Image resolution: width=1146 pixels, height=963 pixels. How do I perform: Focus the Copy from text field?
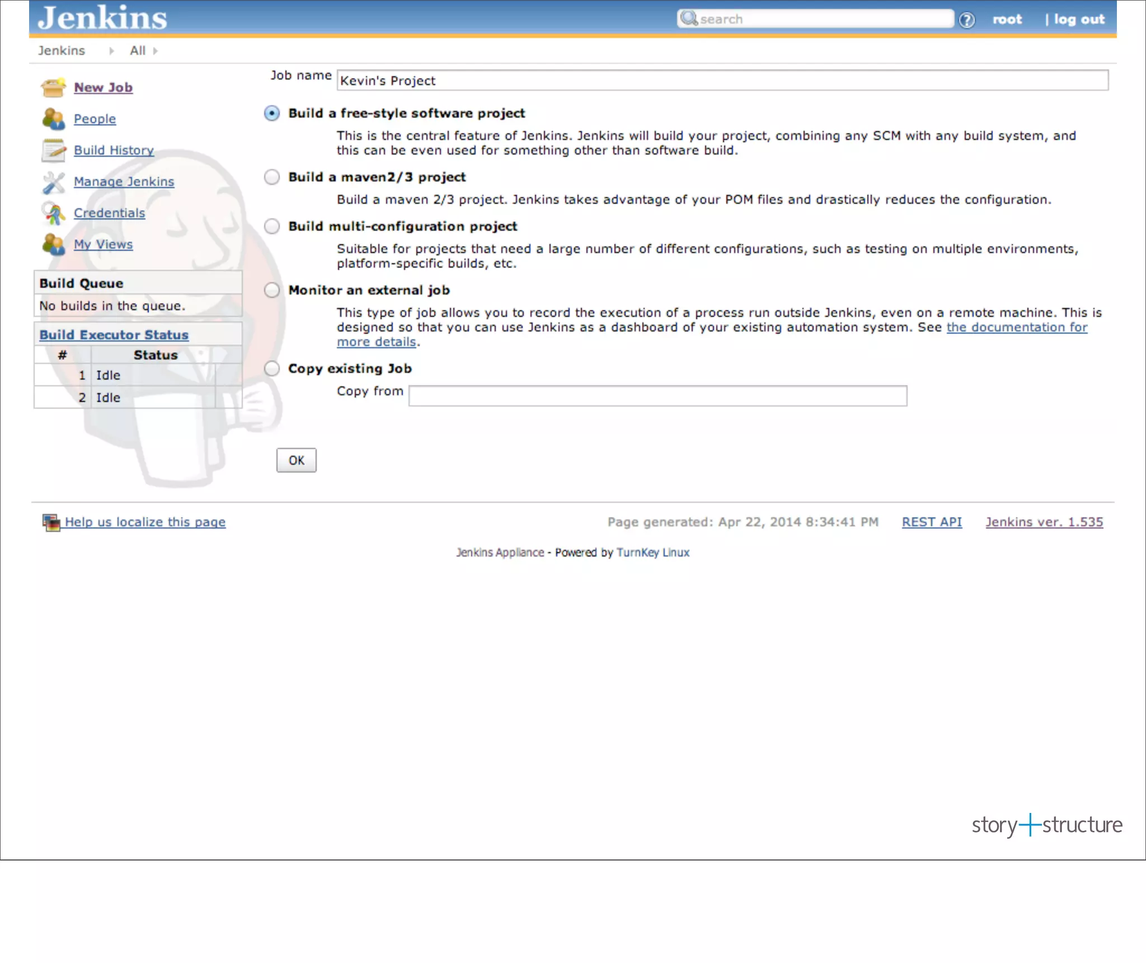[x=658, y=396]
